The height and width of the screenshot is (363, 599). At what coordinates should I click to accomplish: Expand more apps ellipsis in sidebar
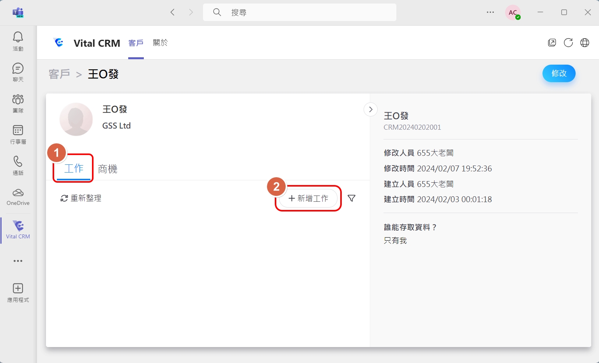point(18,261)
